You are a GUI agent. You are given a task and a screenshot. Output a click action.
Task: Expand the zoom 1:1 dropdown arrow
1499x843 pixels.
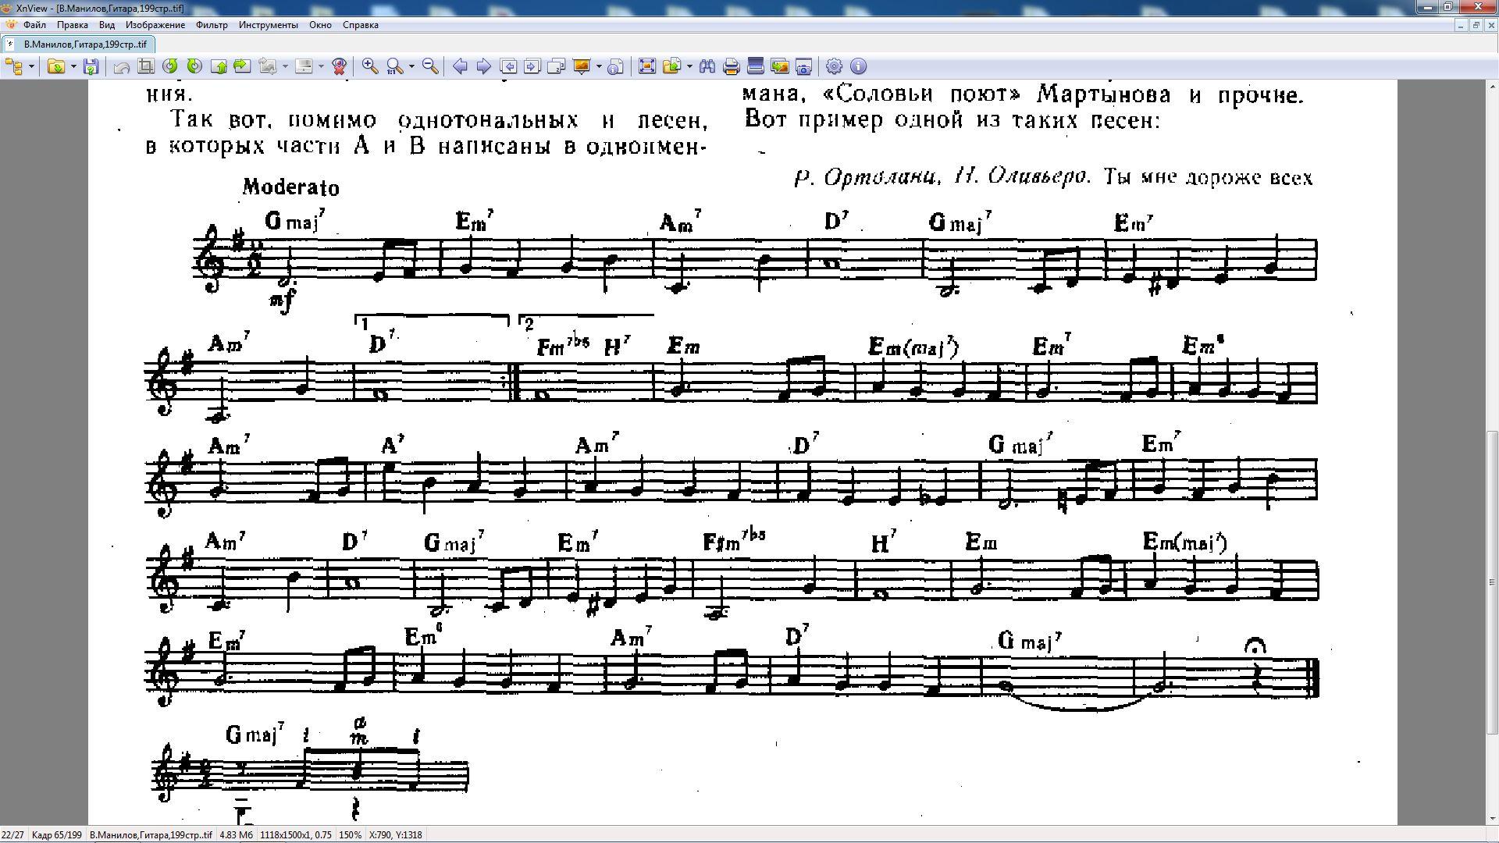[411, 66]
